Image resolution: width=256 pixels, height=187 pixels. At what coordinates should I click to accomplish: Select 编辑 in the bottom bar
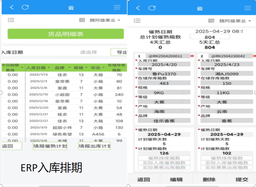[176, 180]
